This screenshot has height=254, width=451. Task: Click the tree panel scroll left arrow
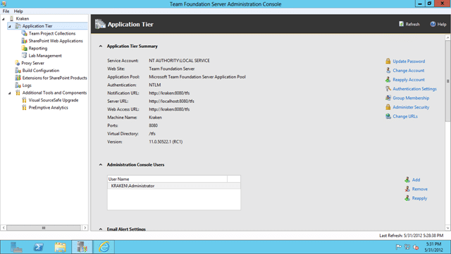point(4,228)
